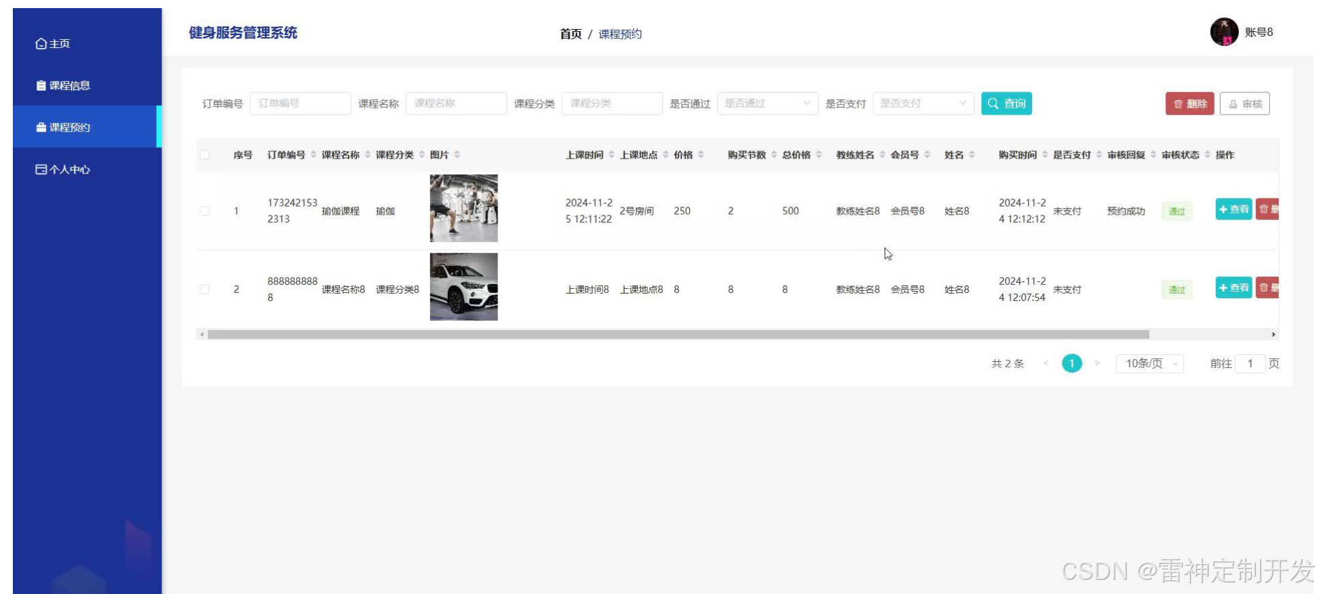Click the 共 2 条 total count

(x=1008, y=363)
